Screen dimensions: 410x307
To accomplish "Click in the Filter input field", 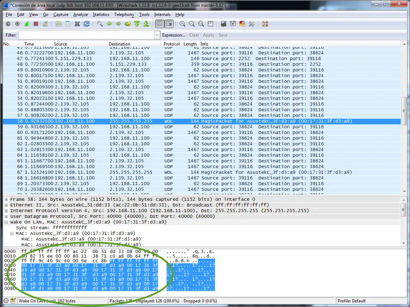I will tap(86, 35).
